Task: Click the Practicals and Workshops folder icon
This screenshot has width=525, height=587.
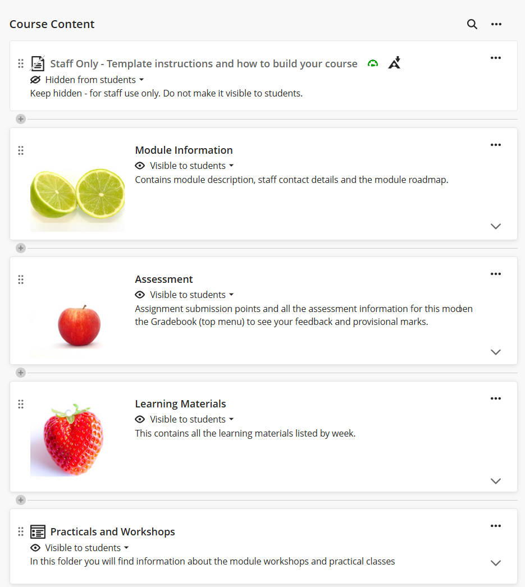Action: pos(38,531)
